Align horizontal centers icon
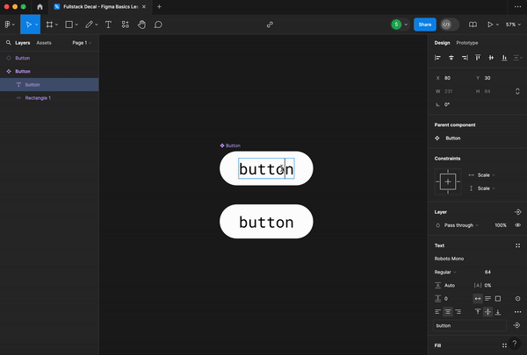Screen dimensions: 527x355 [451, 58]
